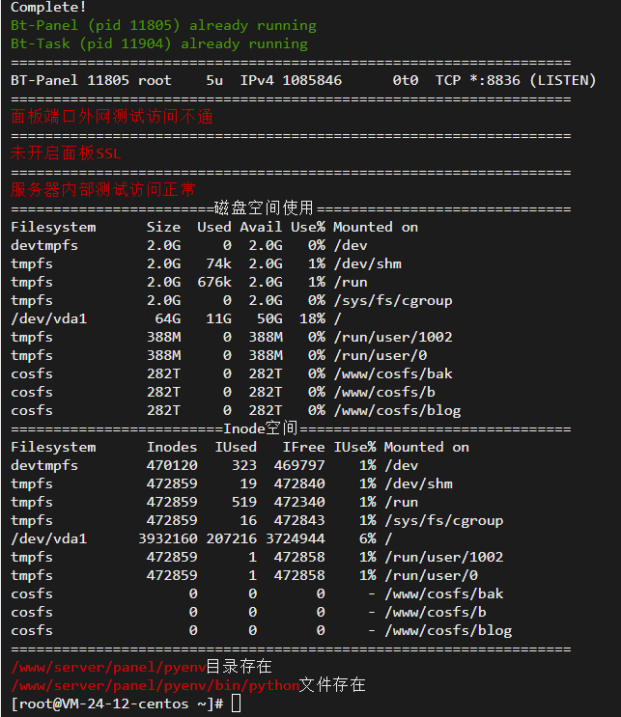This screenshot has height=717, width=621.
Task: Click the Bt-Panel already running line
Action: pos(163,25)
